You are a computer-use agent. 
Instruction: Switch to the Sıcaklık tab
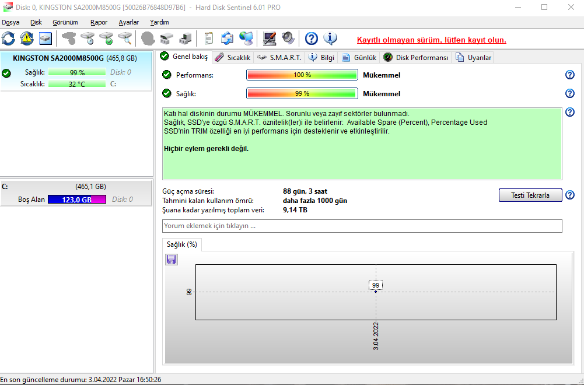click(233, 57)
